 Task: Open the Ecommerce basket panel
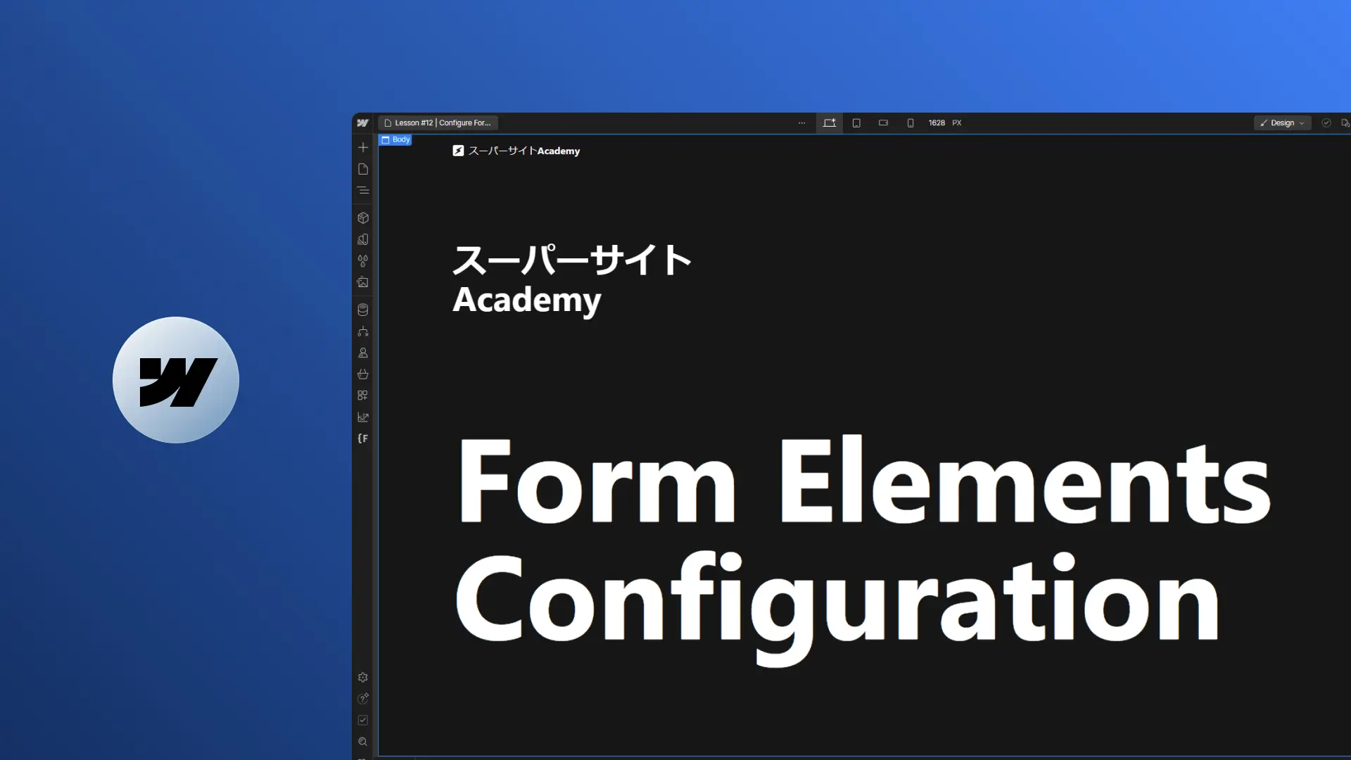coord(363,374)
